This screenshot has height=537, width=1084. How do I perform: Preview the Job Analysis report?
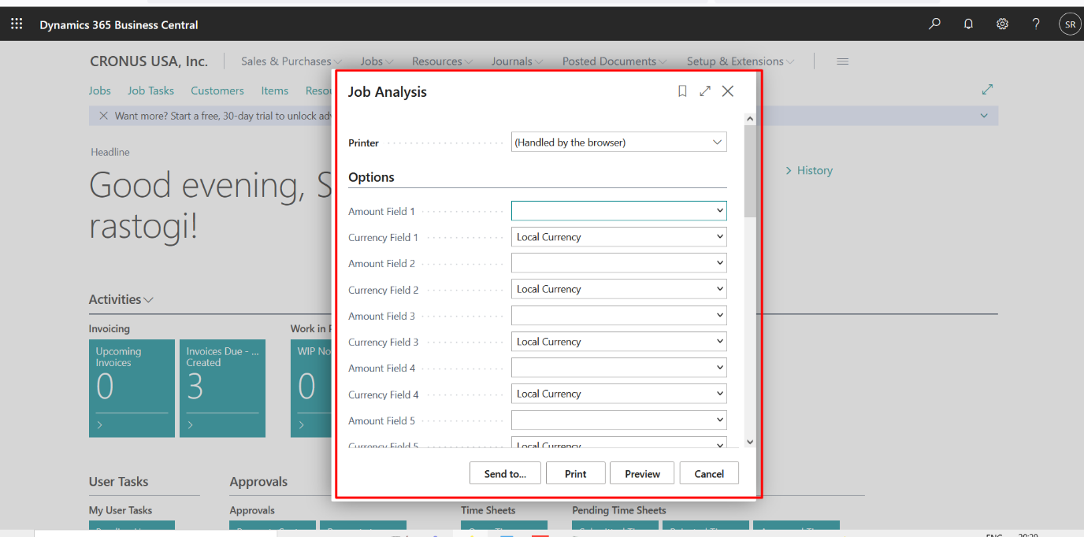[x=641, y=473]
